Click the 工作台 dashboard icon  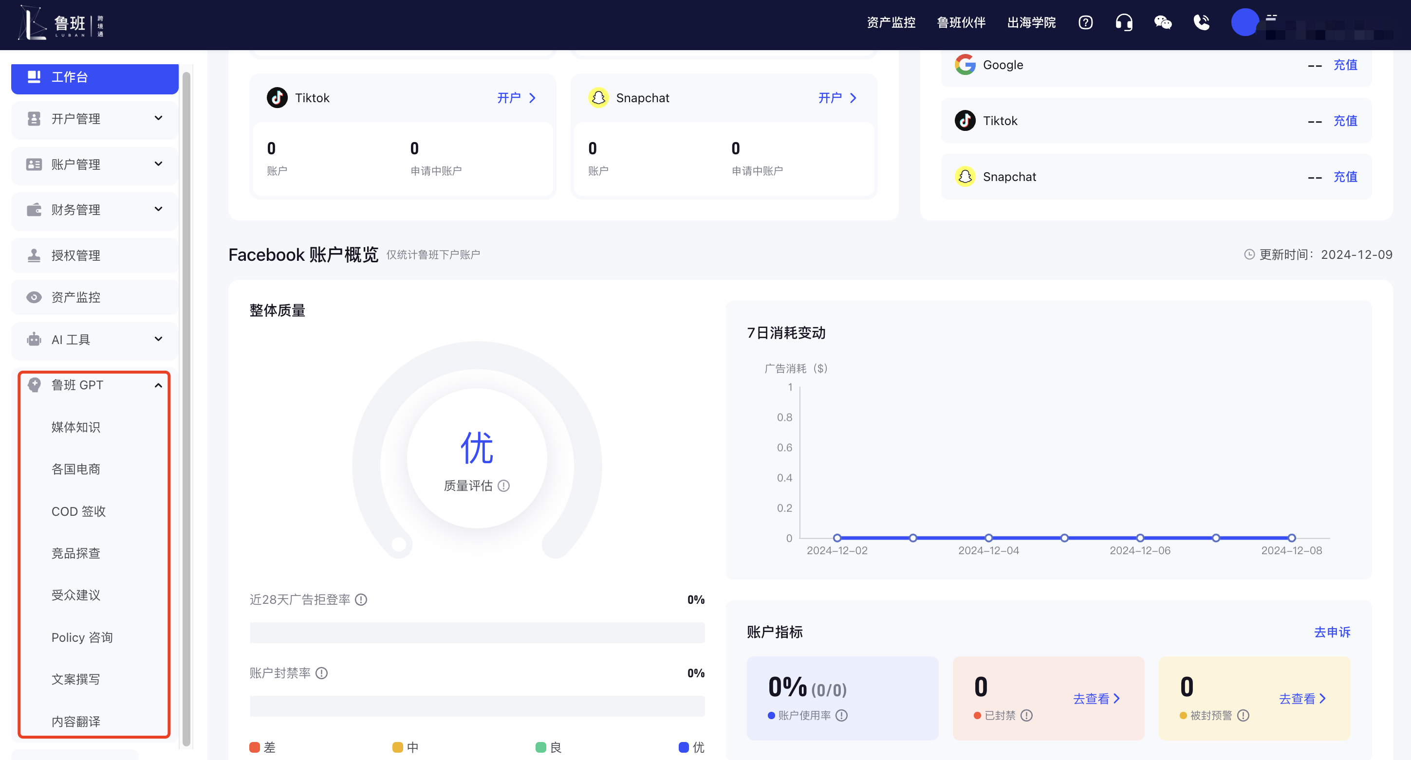coord(34,77)
